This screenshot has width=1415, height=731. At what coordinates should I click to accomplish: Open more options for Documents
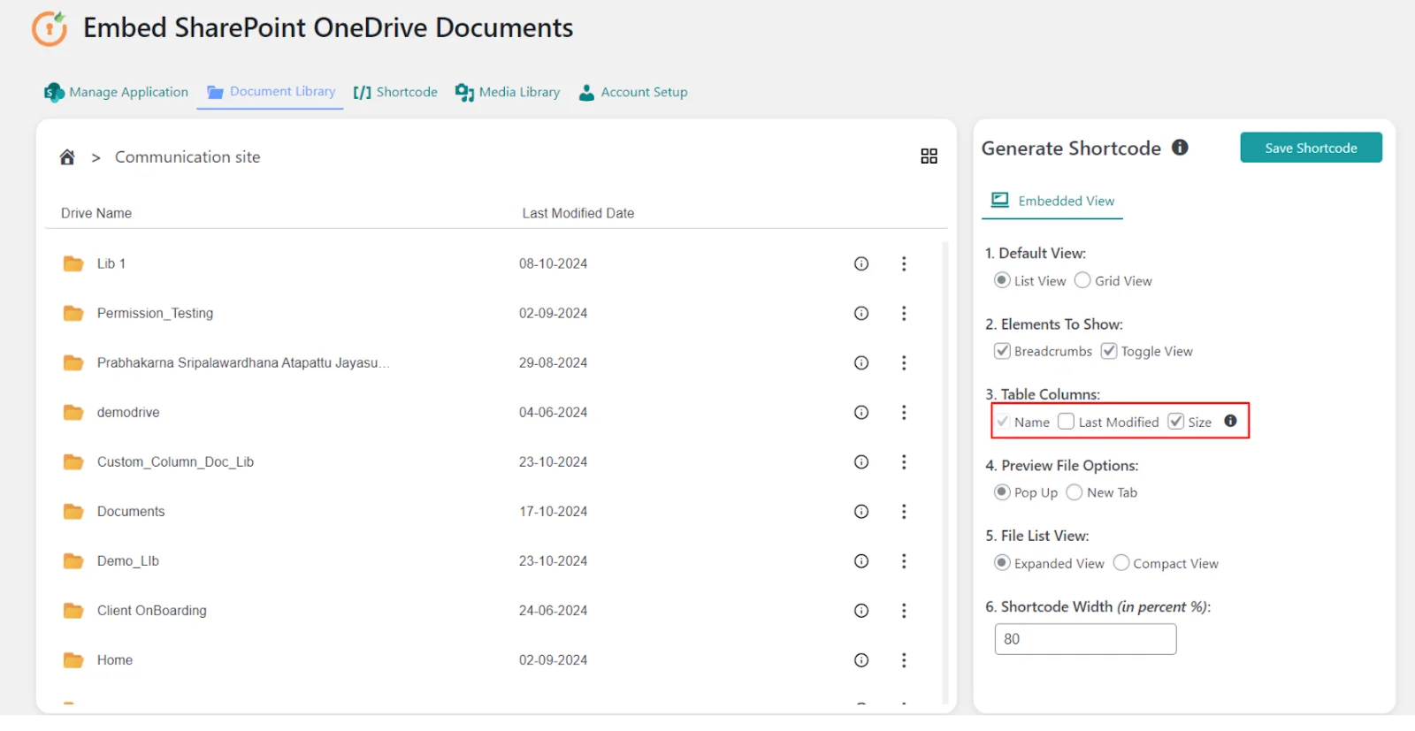tap(904, 511)
